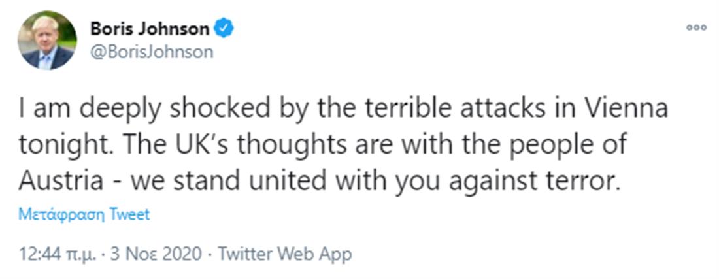Screen dimensions: 719x279
Task: Click the blue verified badge icon
Action: tap(225, 29)
